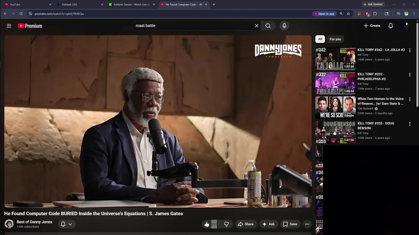
Task: Reload the current page
Action: (21, 14)
